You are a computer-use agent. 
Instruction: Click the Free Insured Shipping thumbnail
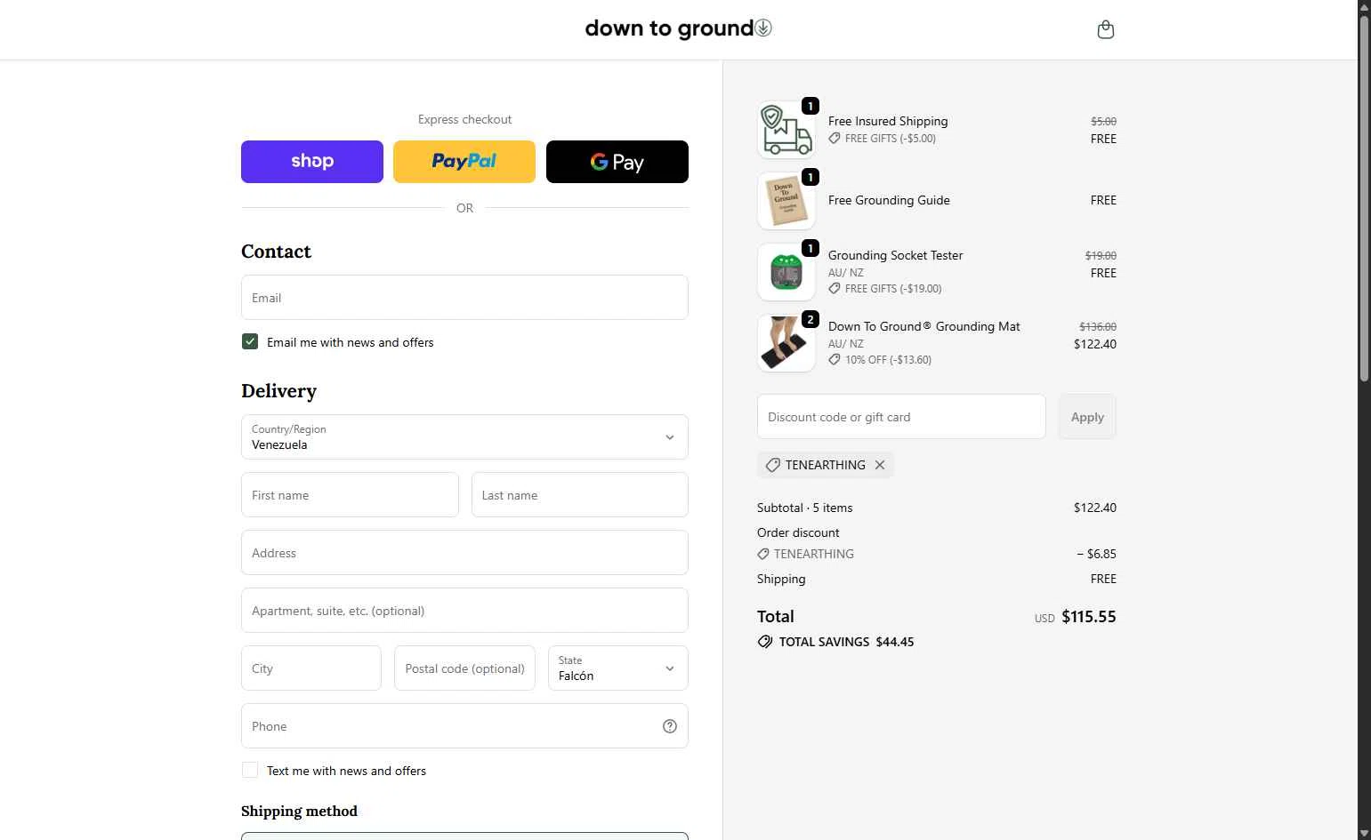click(x=786, y=130)
